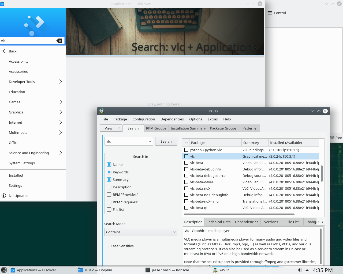Go back using the Back arrow
The image size is (343, 274).
coord(4,51)
